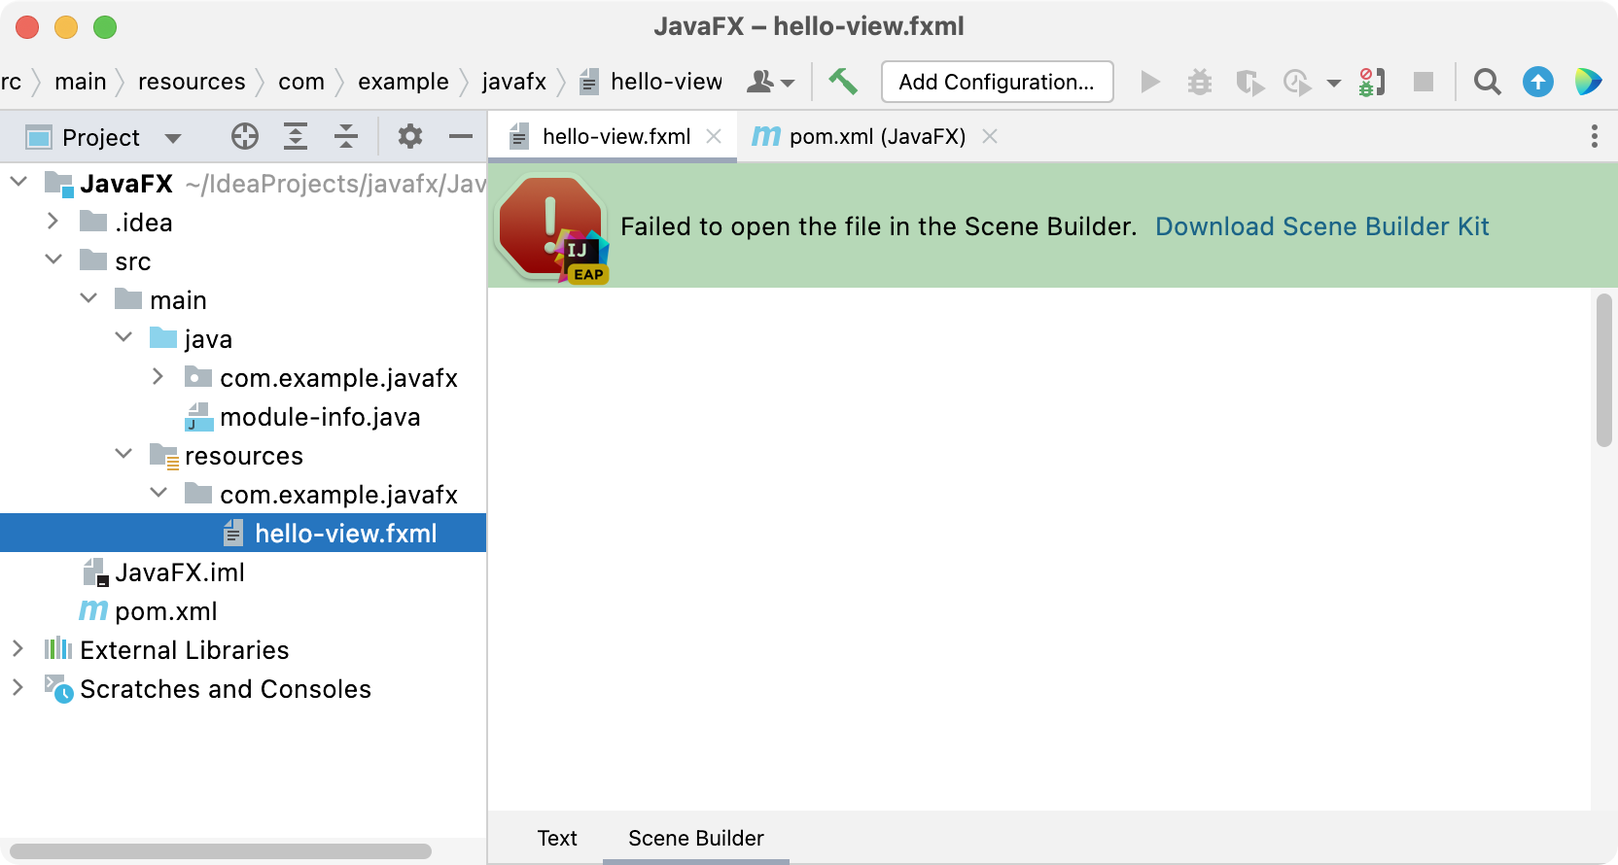
Task: Click the Profiler run icon
Action: coord(1297,82)
